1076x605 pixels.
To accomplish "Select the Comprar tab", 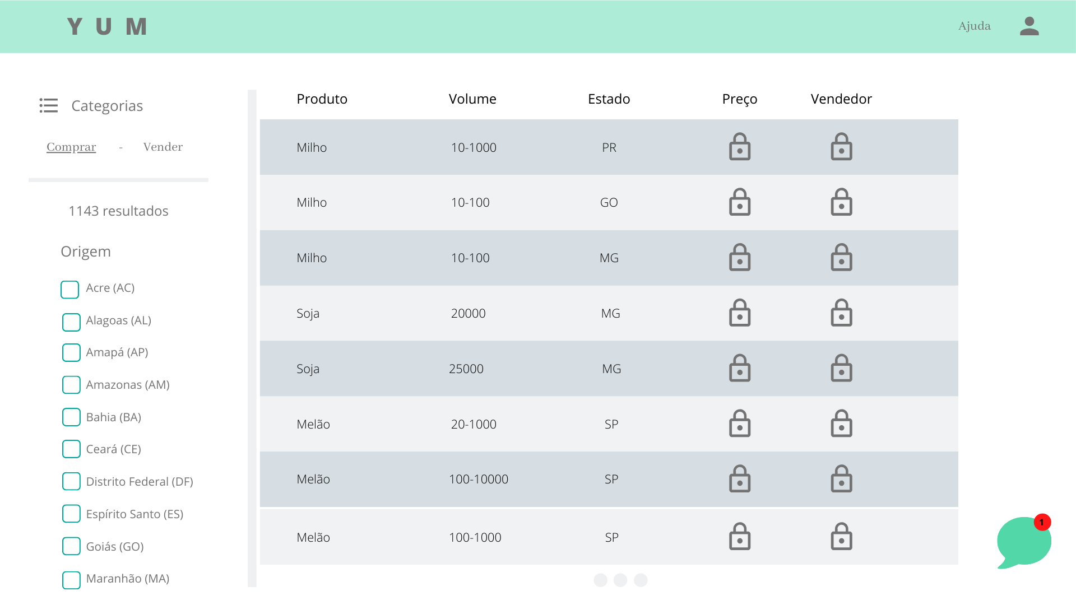I will coord(71,147).
